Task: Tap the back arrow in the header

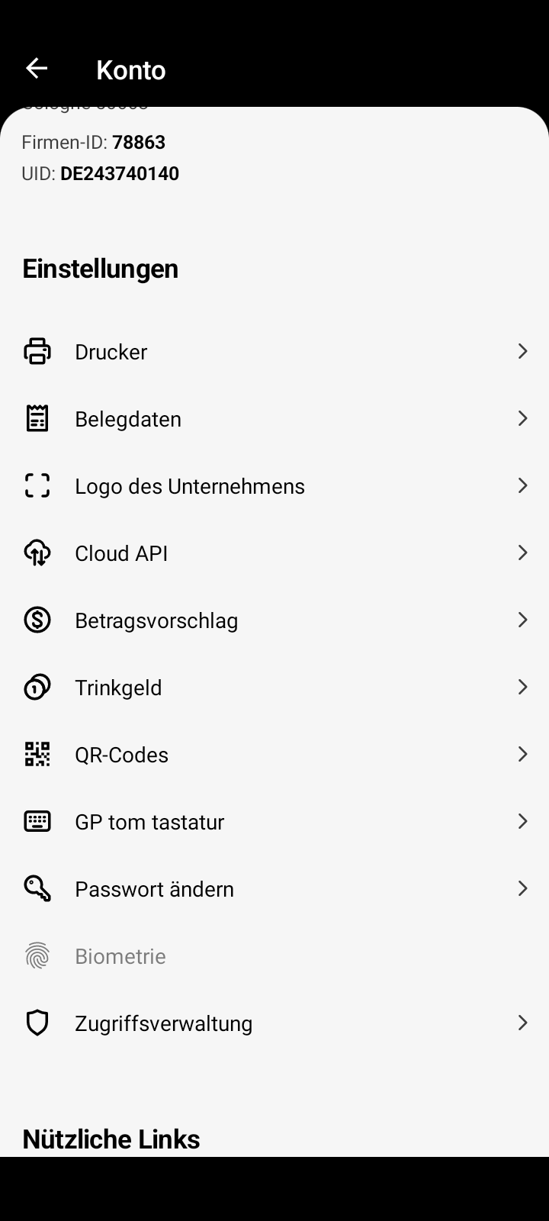Action: 37,69
